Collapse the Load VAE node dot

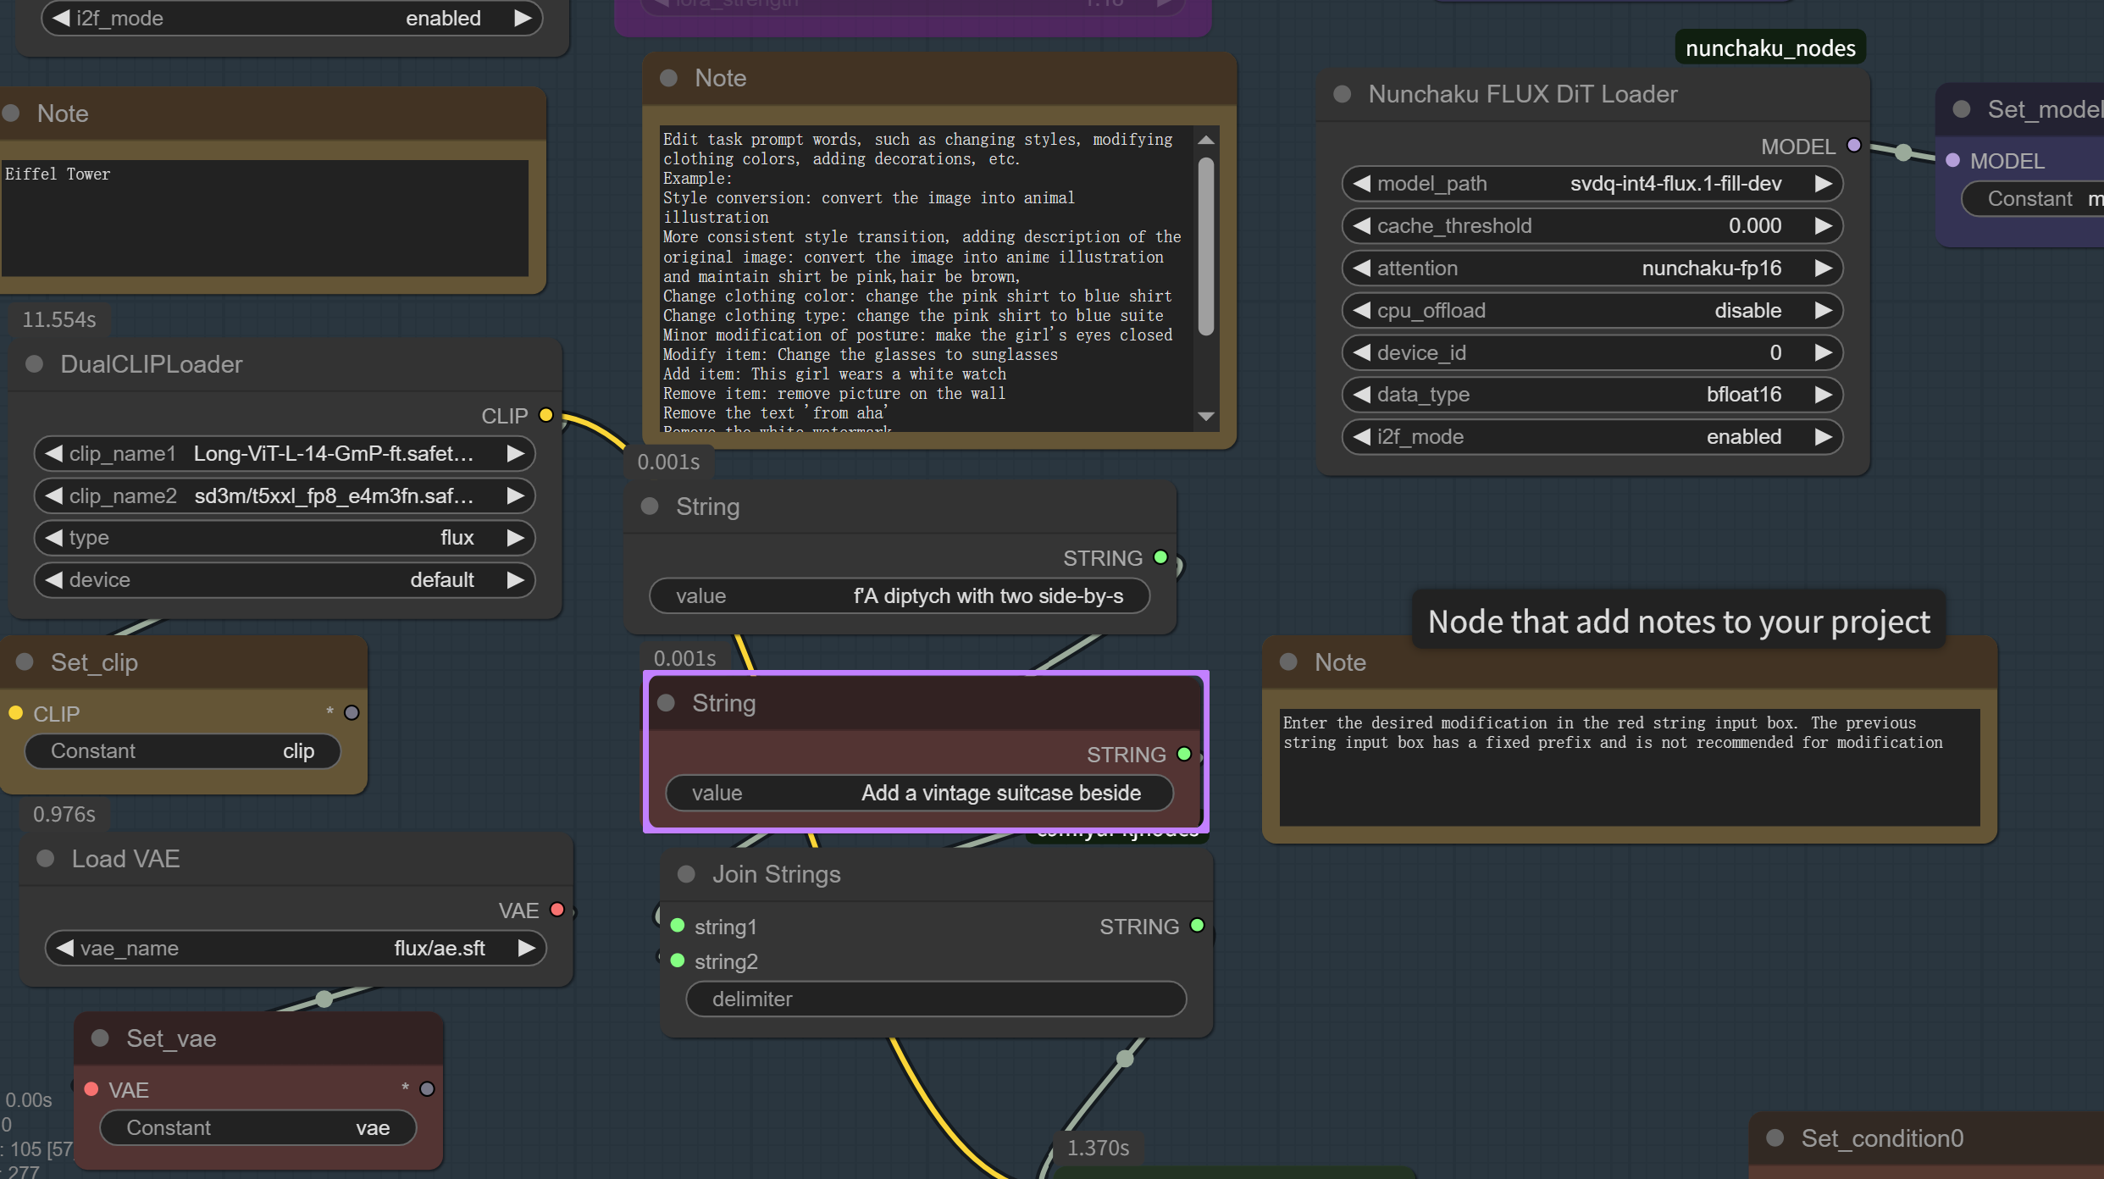pos(46,859)
